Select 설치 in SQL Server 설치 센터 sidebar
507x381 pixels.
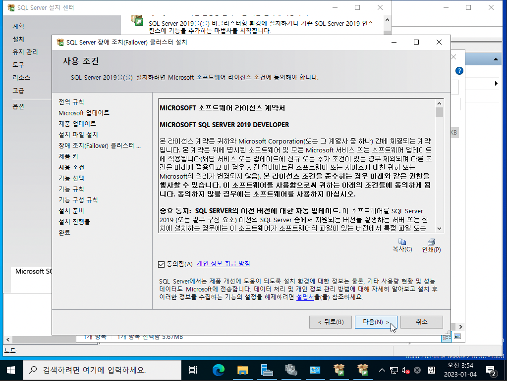18,39
